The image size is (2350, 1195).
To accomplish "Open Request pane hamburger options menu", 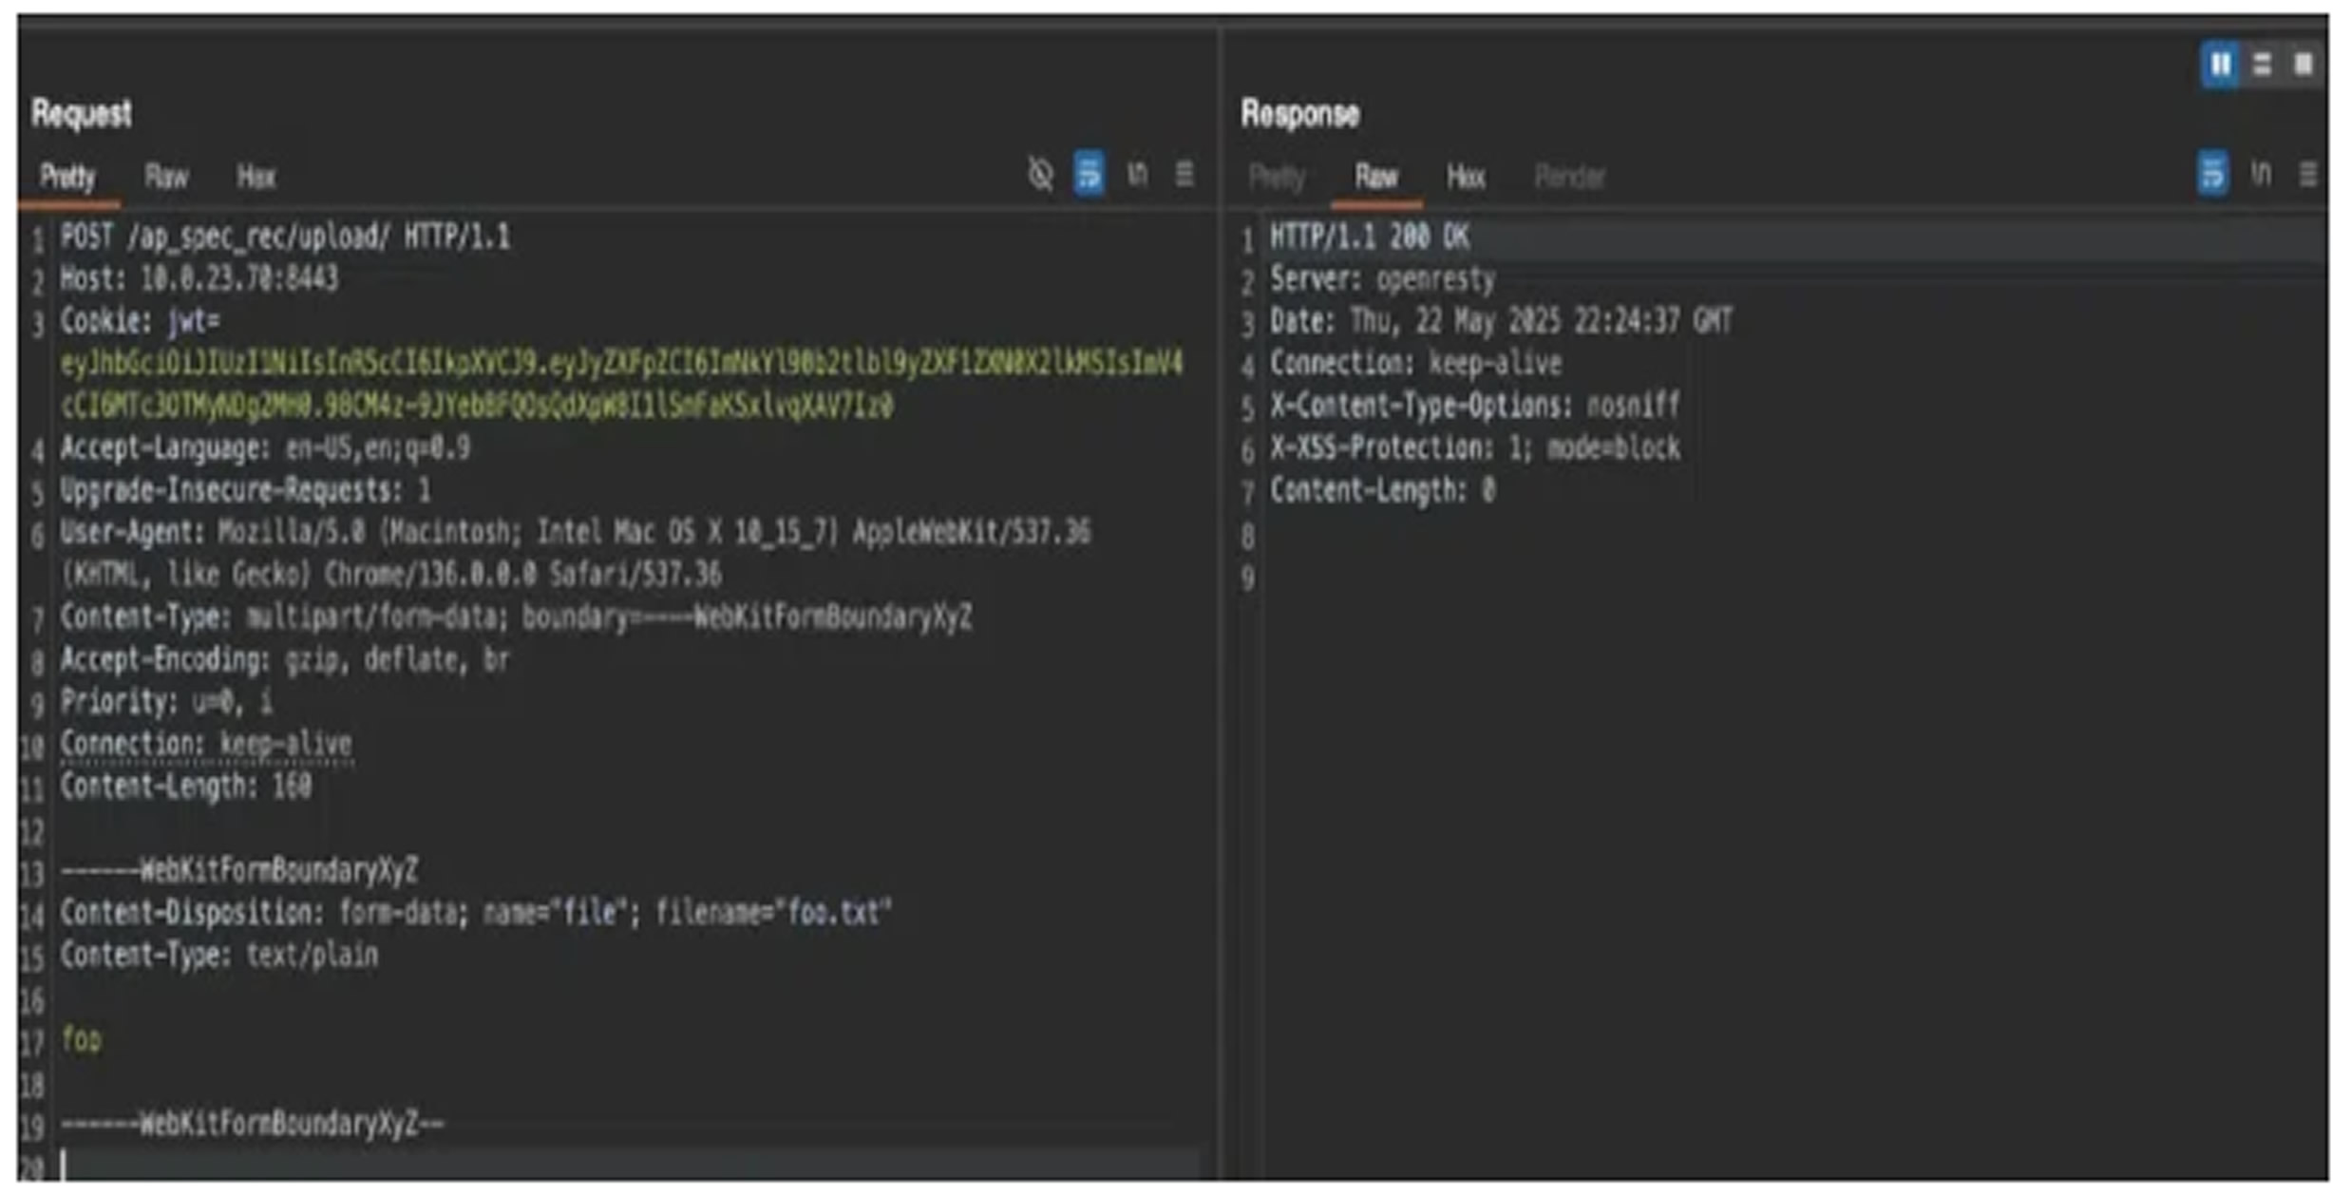I will [1184, 174].
